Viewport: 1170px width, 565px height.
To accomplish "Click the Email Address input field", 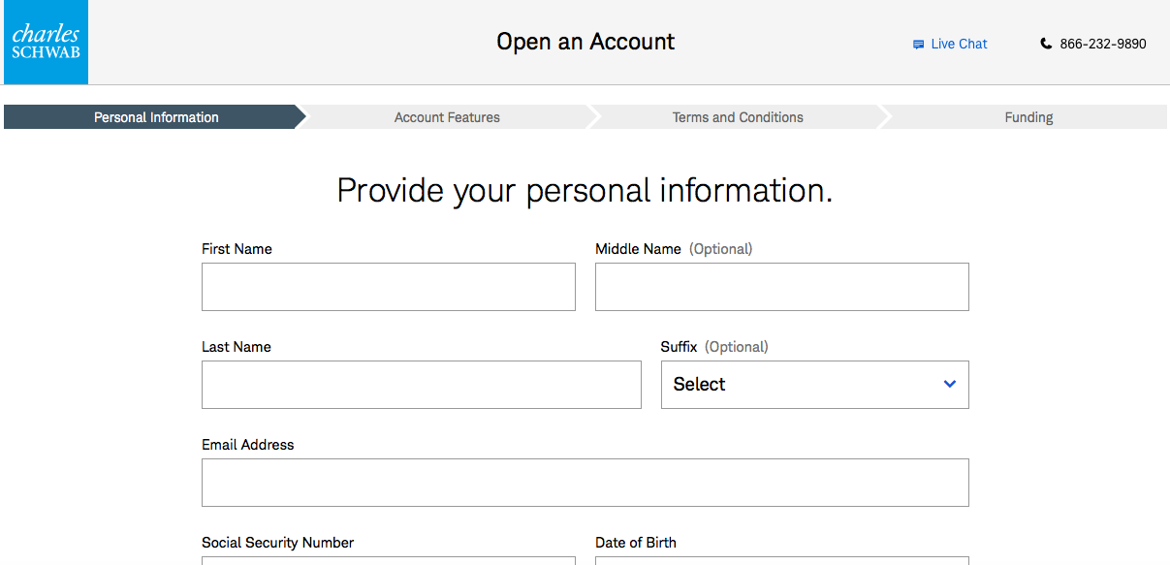I will pyautogui.click(x=585, y=483).
